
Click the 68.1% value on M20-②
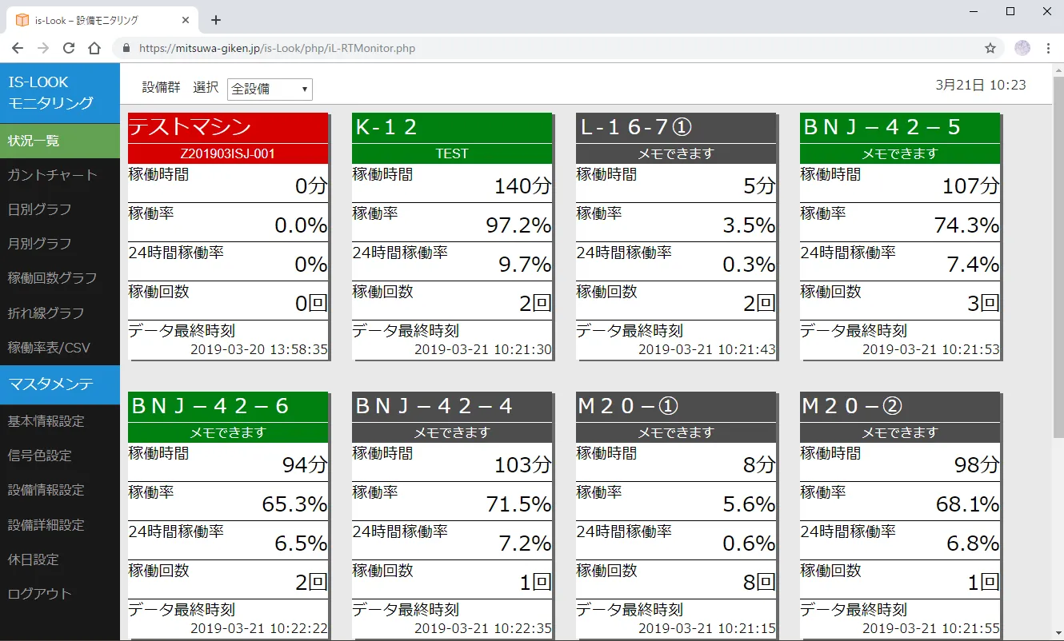click(967, 504)
